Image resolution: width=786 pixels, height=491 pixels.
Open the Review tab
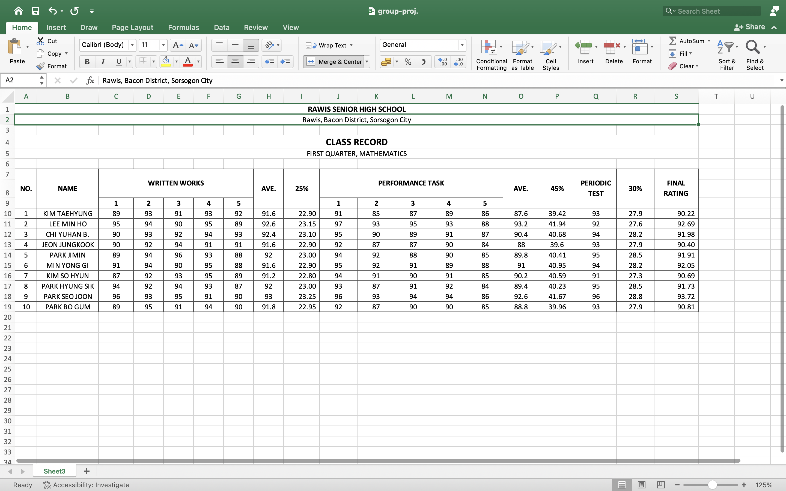(256, 28)
